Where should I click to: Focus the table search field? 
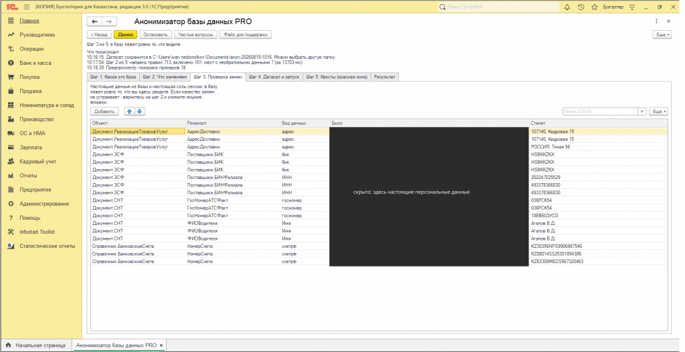click(x=600, y=112)
